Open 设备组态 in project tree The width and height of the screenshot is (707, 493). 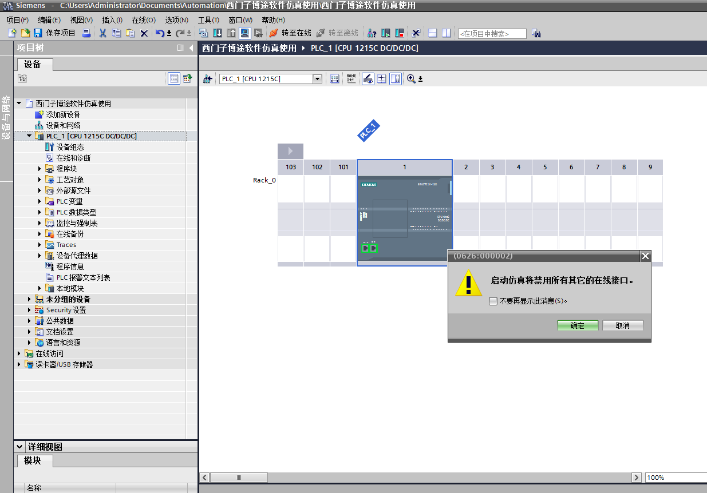[70, 147]
